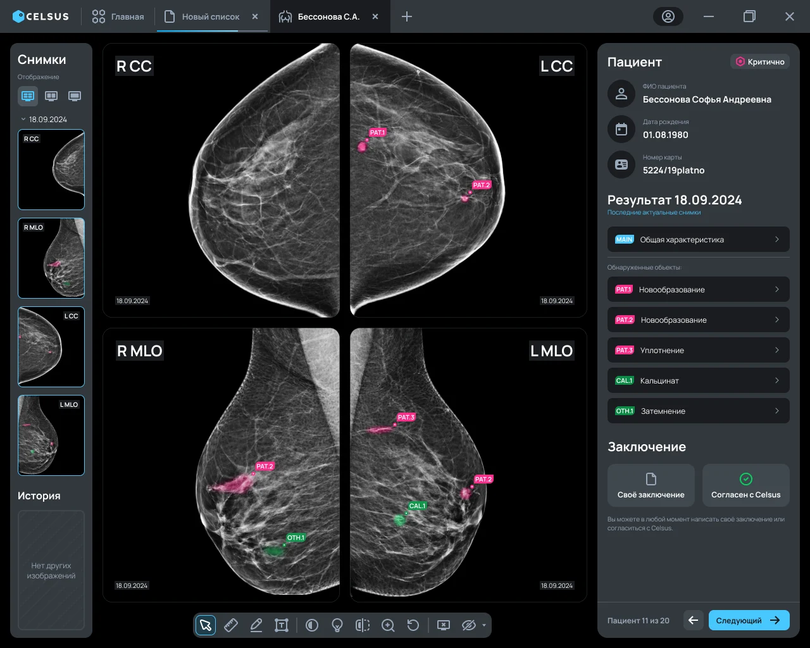Switch to single-image layout
The width and height of the screenshot is (810, 648).
pos(75,96)
